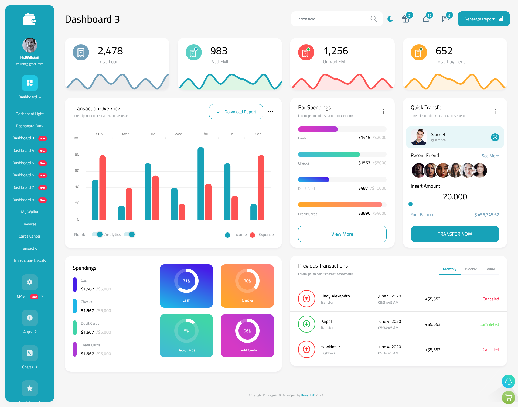Click the dark mode moon toggle icon
518x407 pixels.
pyautogui.click(x=390, y=19)
